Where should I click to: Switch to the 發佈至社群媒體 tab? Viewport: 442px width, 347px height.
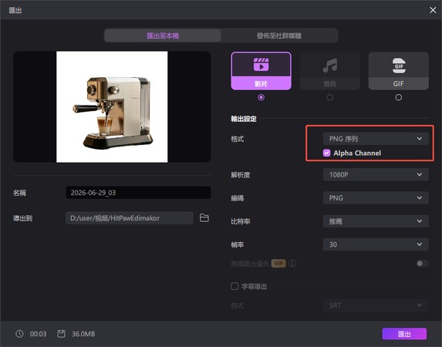click(x=279, y=35)
